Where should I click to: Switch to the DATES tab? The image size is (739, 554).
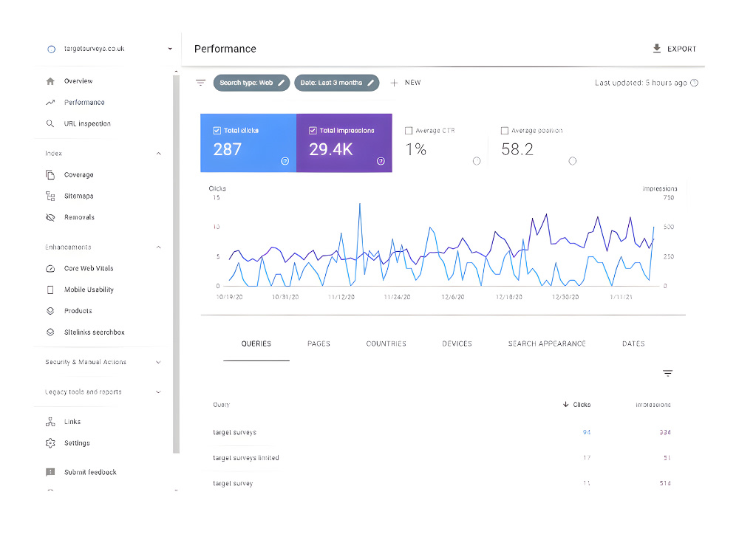633,344
